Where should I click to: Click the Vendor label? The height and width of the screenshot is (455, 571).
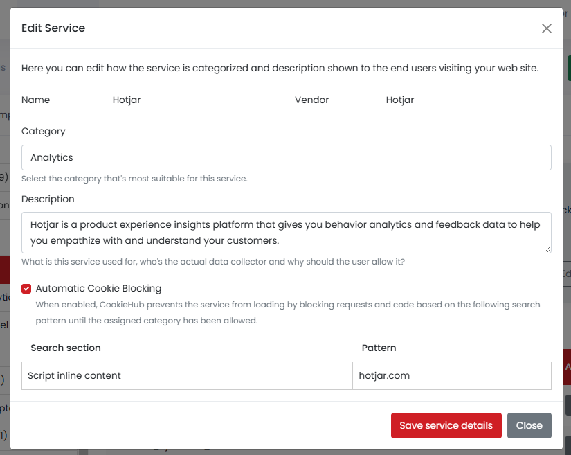(x=311, y=100)
